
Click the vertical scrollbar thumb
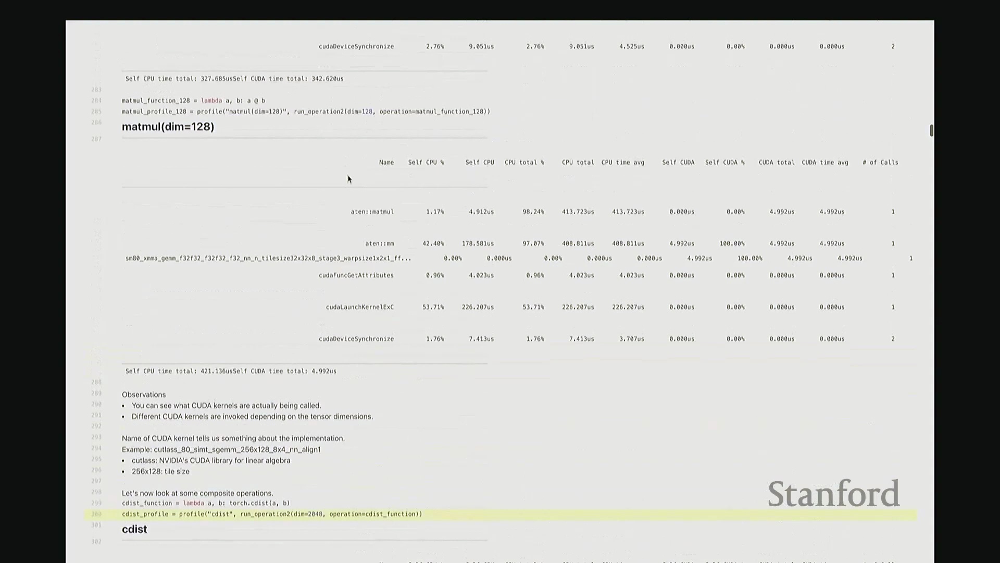931,130
